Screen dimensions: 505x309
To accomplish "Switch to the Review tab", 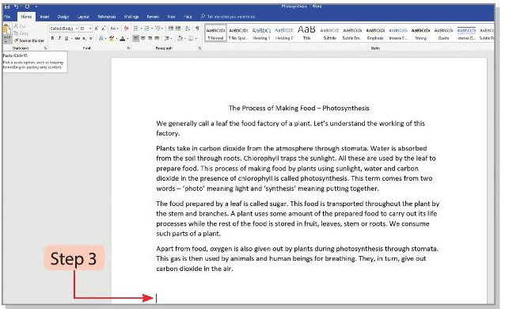I will (153, 17).
